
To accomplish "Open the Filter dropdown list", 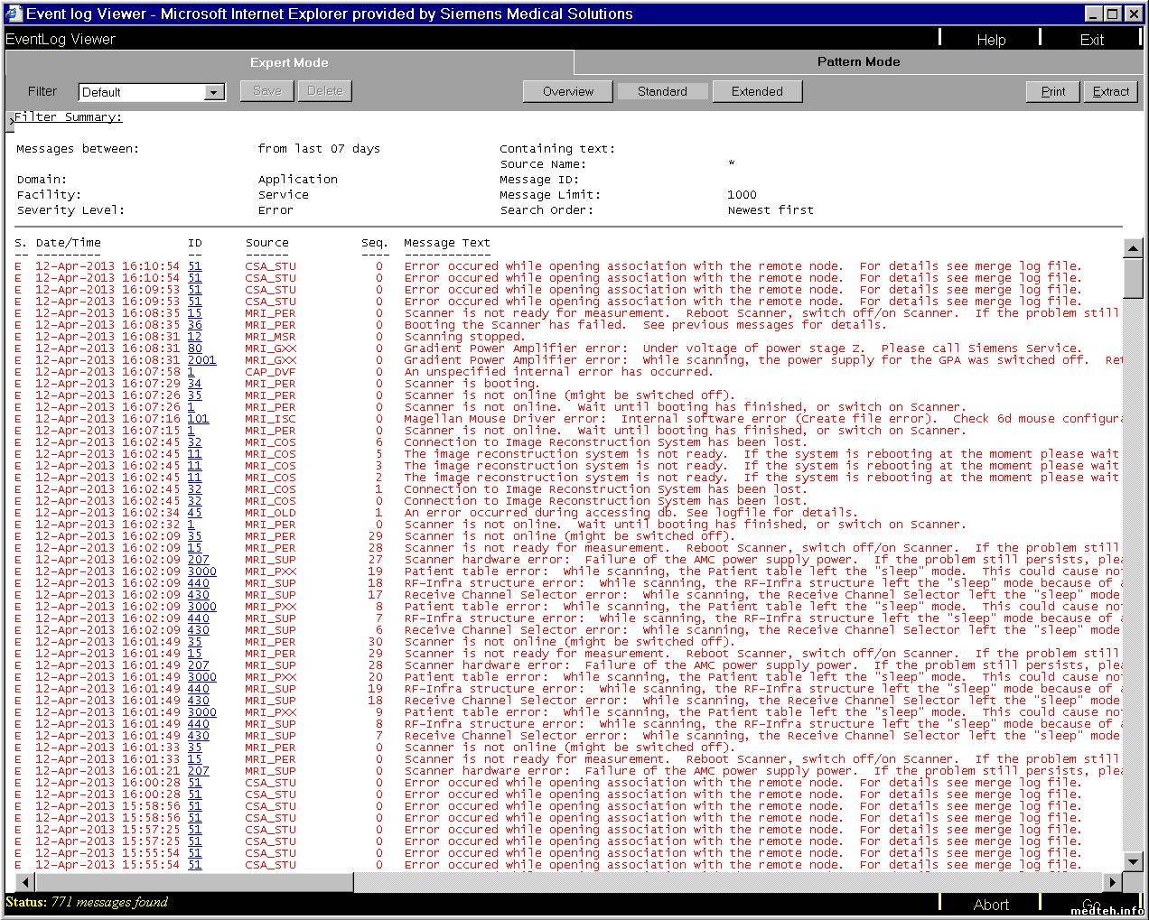I will [213, 92].
